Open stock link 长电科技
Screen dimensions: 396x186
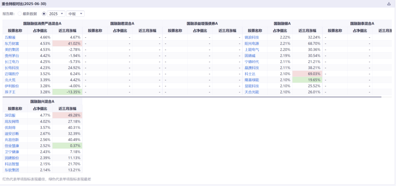(12, 67)
